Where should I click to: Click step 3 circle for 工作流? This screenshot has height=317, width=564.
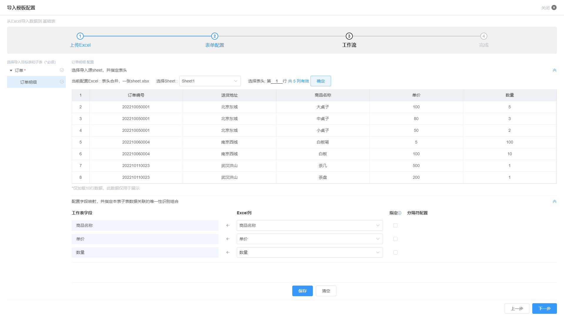349,36
